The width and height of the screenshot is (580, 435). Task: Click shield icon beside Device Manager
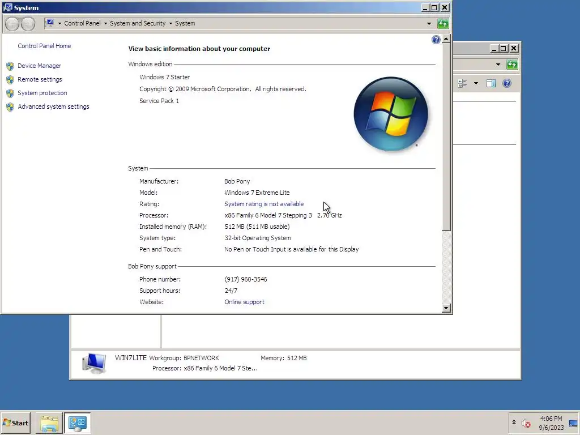[10, 66]
